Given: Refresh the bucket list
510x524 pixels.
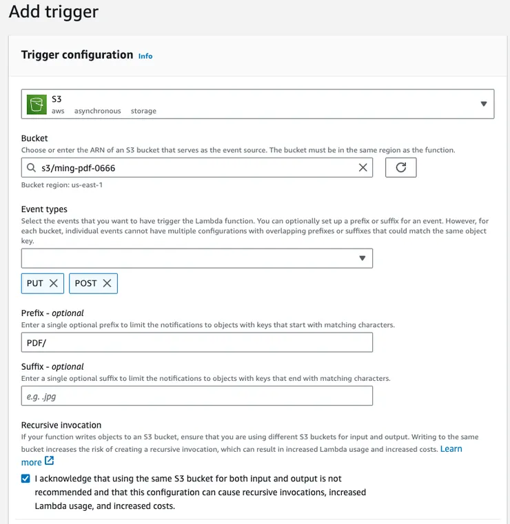Looking at the screenshot, I should (x=400, y=167).
